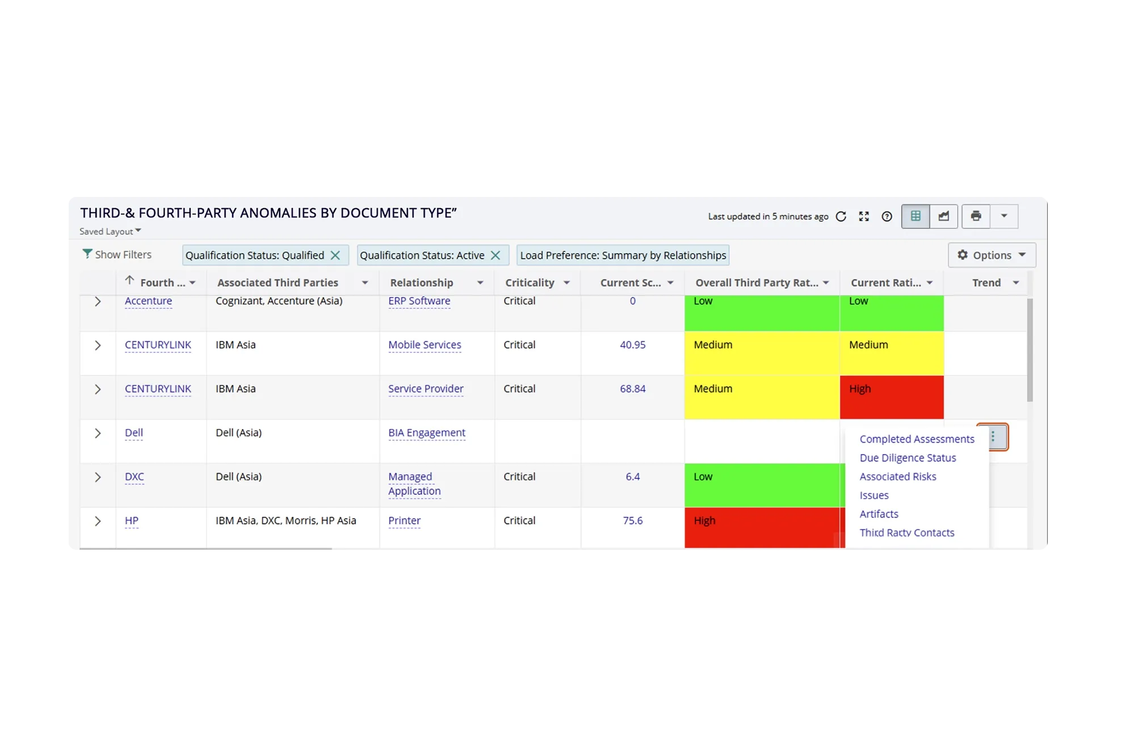Print the report

[976, 216]
